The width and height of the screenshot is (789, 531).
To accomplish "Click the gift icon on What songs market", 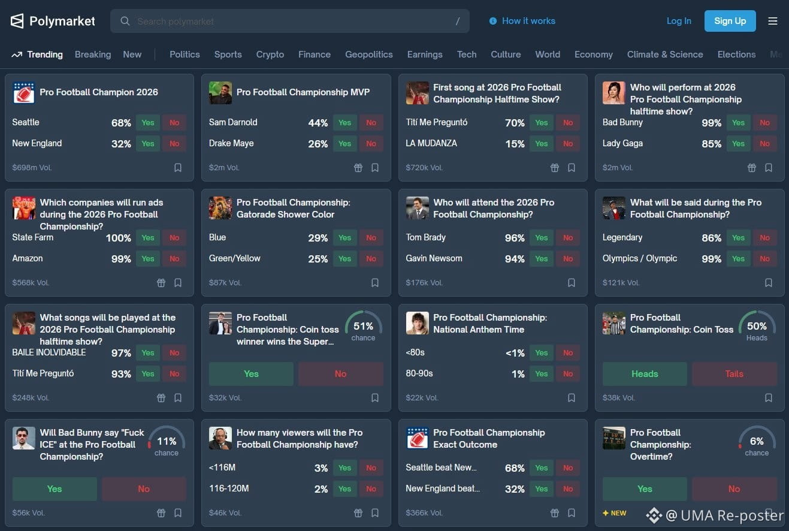I will tap(161, 398).
